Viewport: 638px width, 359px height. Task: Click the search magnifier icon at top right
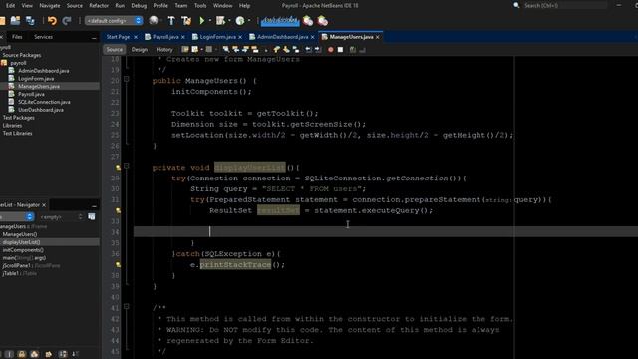pyautogui.click(x=516, y=5)
